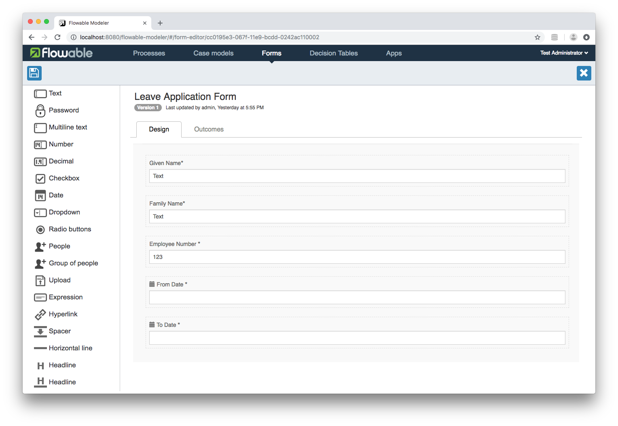618x426 pixels.
Task: Close the form editor with the X button
Action: pyautogui.click(x=584, y=73)
